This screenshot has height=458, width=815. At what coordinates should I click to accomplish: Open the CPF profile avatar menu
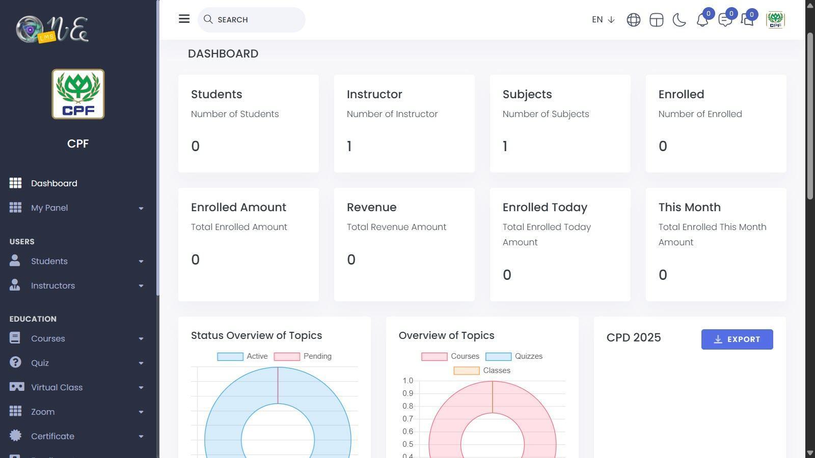coord(775,20)
